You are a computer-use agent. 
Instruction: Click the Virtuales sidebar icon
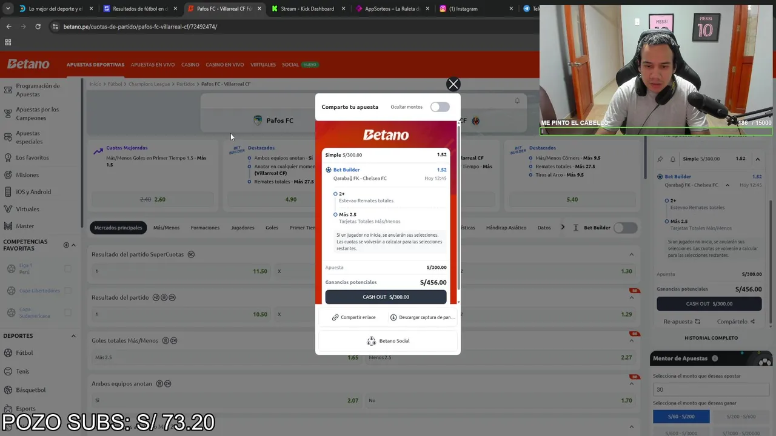point(8,209)
